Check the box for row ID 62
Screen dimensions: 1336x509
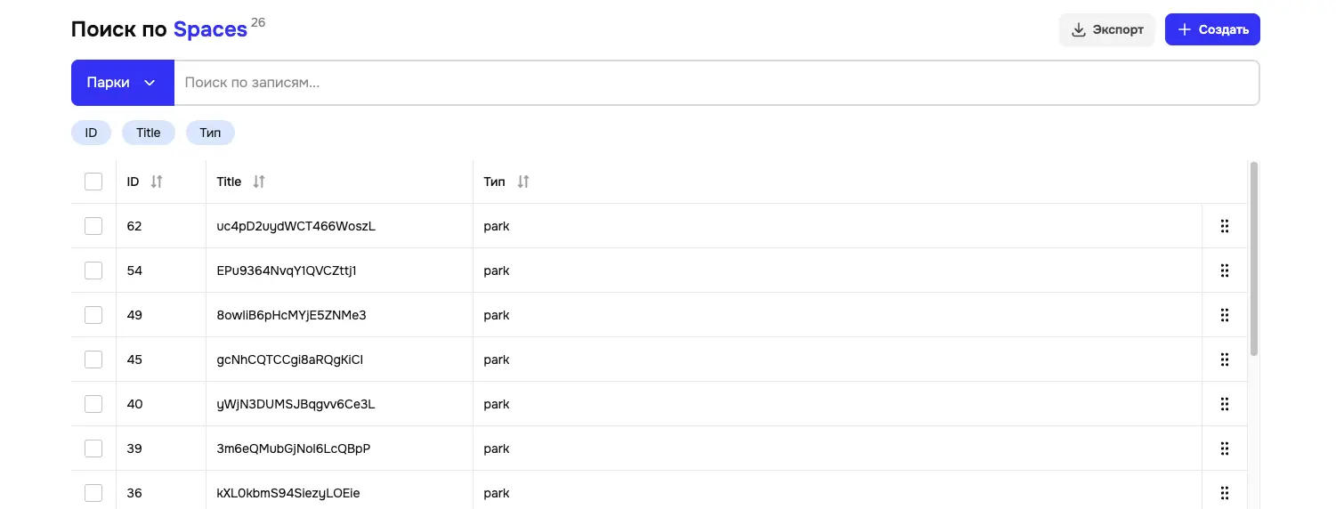coord(93,226)
